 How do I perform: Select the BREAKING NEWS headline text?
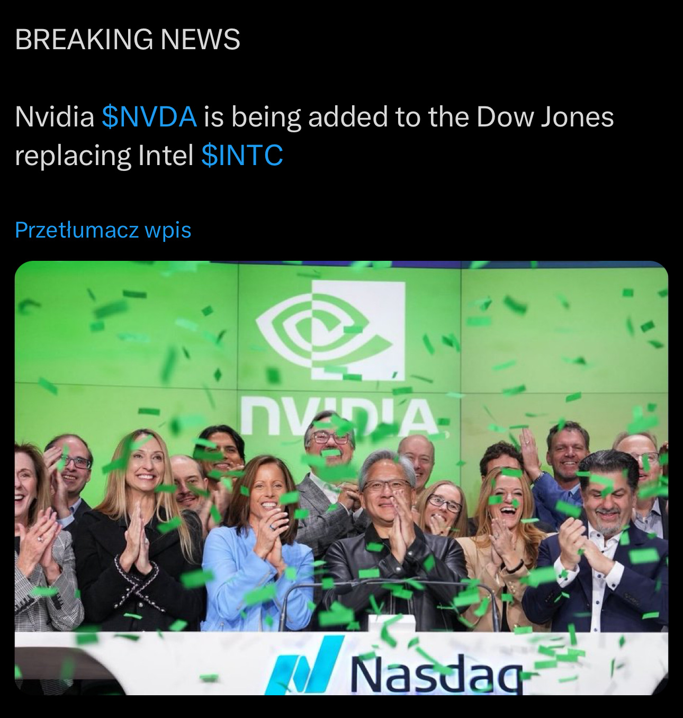(128, 39)
